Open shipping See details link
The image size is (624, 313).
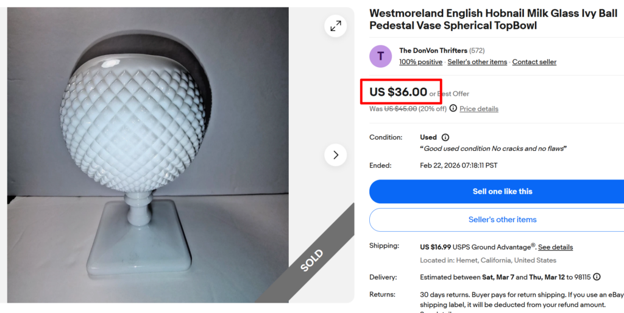(x=555, y=247)
